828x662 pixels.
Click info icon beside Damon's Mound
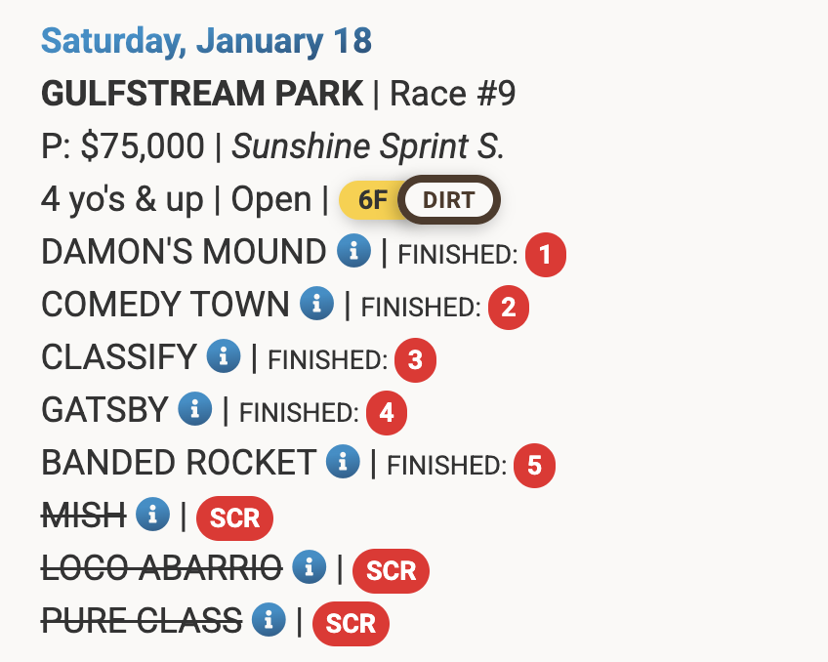click(353, 252)
